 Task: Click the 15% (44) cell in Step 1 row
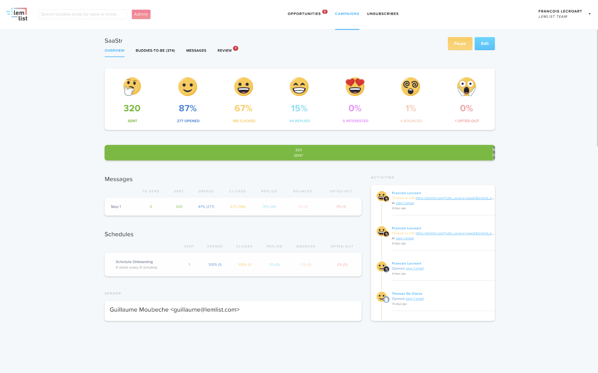pos(269,207)
